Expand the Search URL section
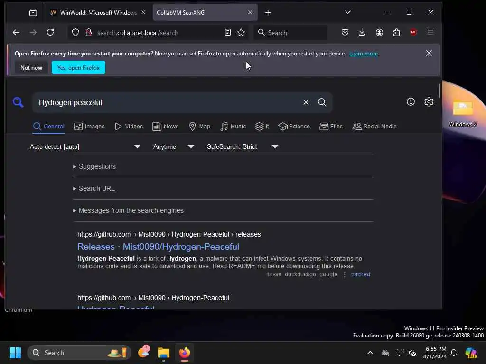The image size is (486, 364). click(93, 188)
